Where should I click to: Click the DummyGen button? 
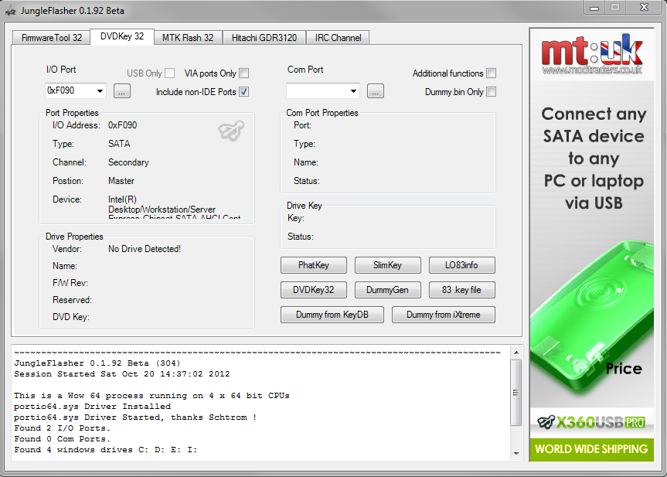click(387, 290)
